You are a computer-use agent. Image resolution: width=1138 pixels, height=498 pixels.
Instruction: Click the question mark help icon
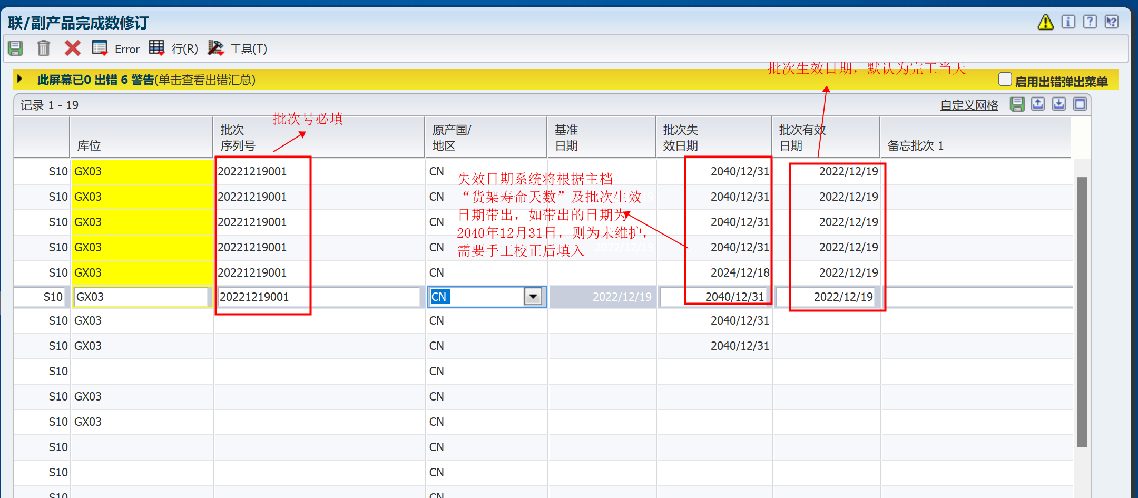coord(1090,22)
